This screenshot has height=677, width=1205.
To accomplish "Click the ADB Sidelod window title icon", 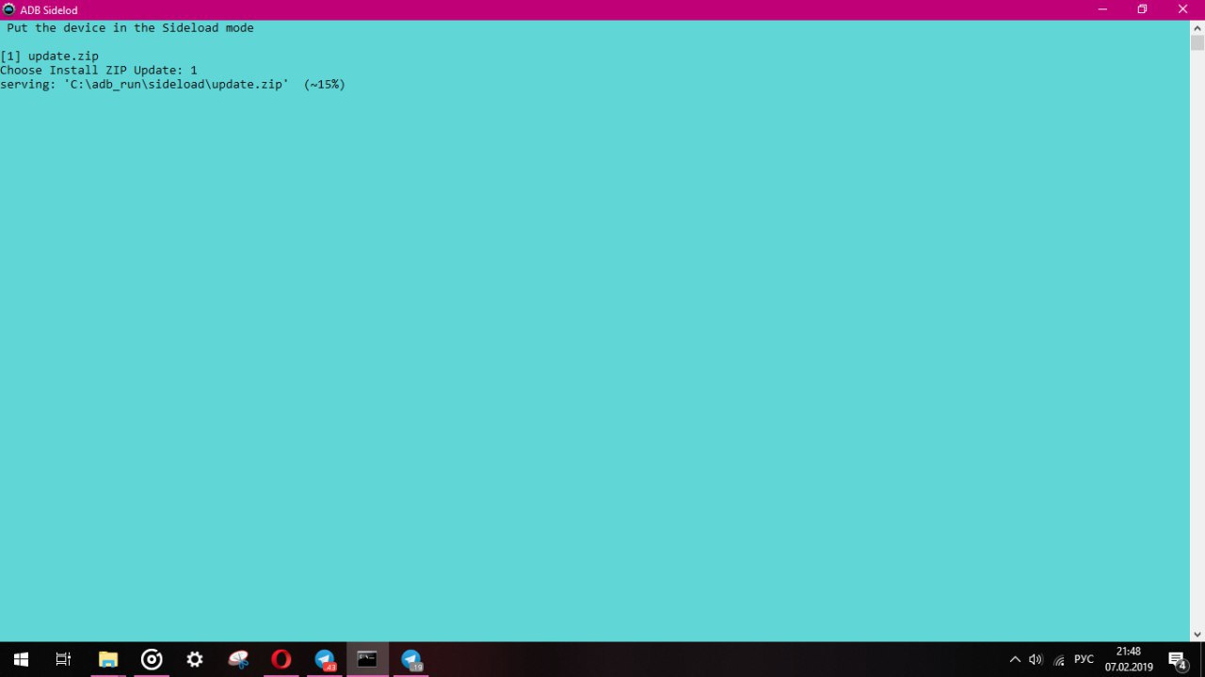I will point(8,9).
